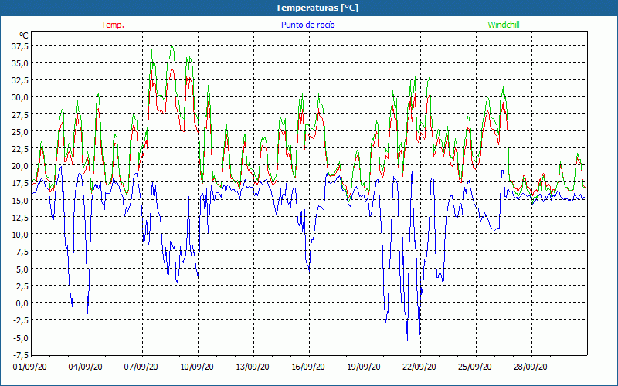The image size is (618, 386).
Task: Click the 37,5 y-axis value
Action: coord(20,46)
